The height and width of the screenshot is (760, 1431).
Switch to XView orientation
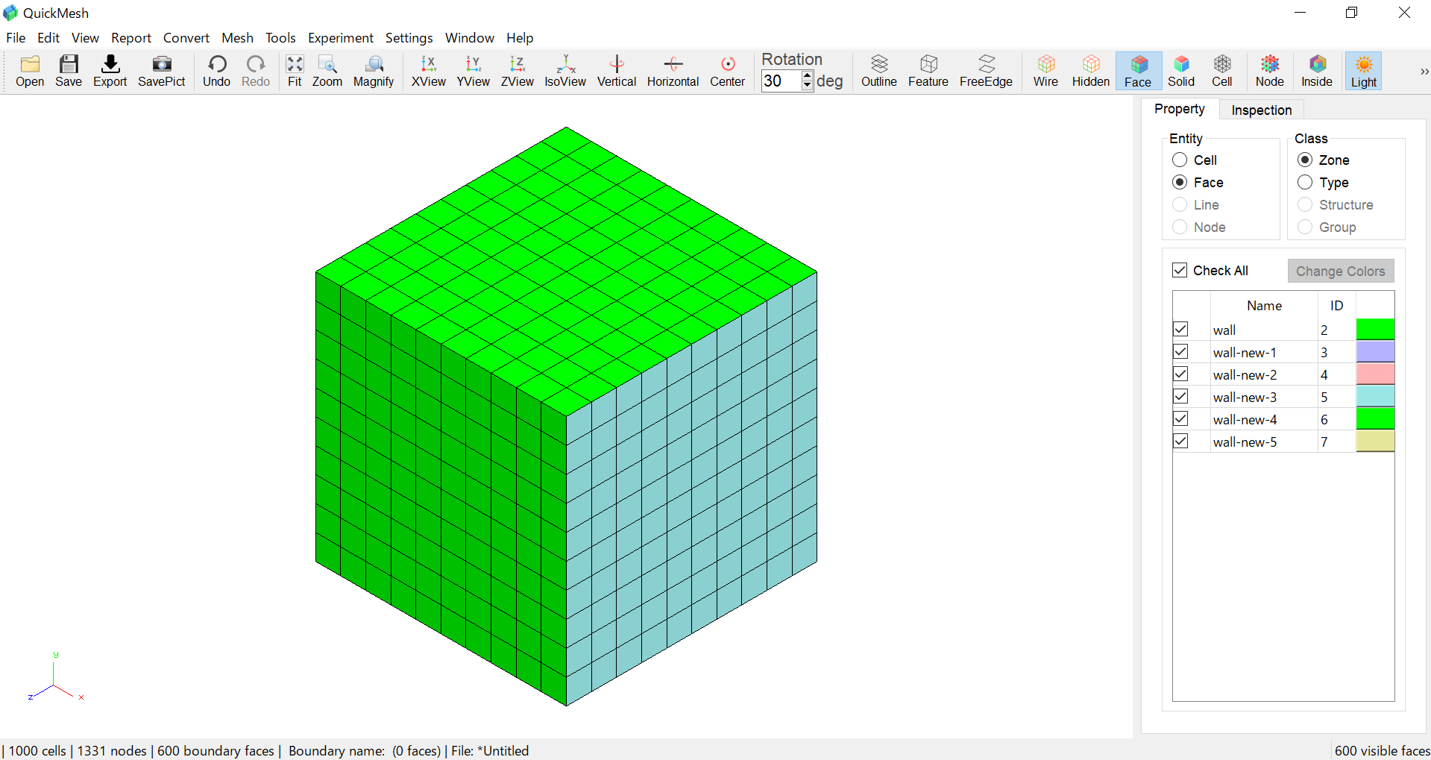[429, 72]
